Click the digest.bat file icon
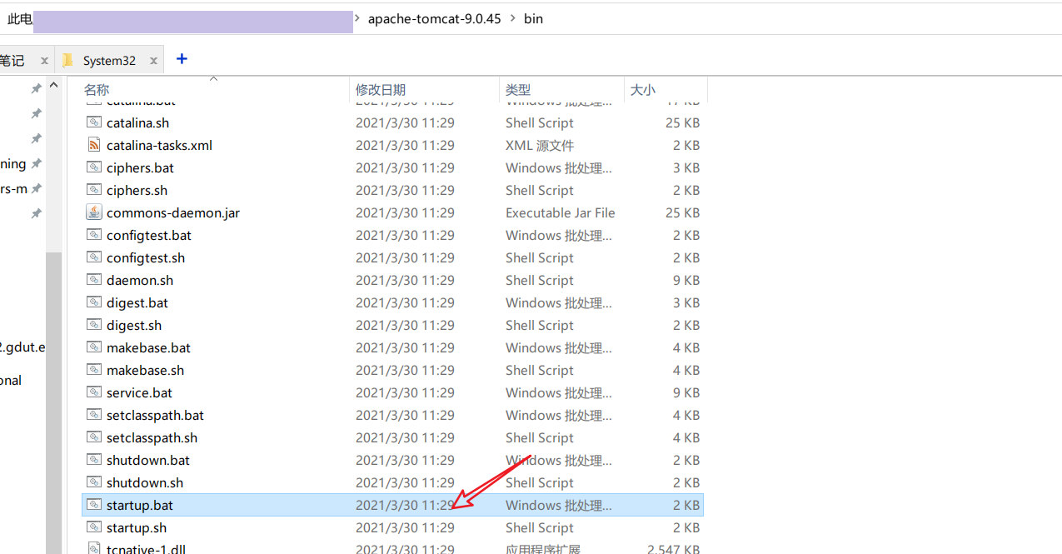 point(94,302)
